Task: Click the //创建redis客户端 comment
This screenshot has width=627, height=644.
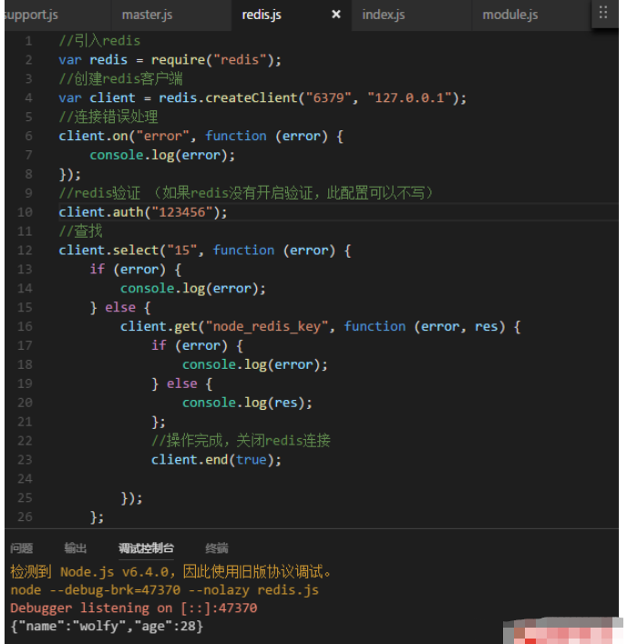Action: pos(121,79)
